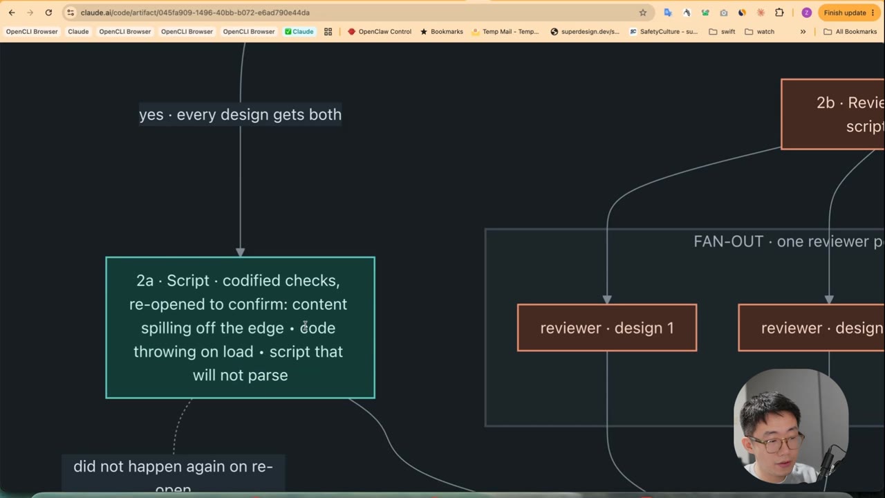Select the reviewer · design 1 node

click(x=607, y=328)
